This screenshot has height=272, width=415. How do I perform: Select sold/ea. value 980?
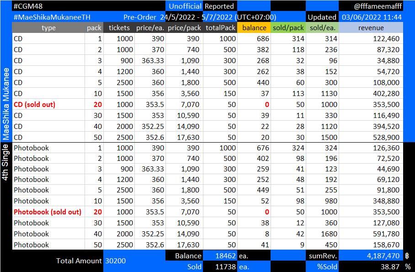point(322,201)
